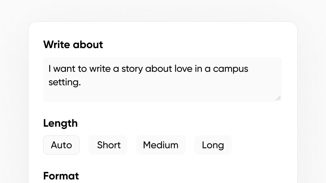326x183 pixels.
Task: Set the length to Medium
Action: click(160, 145)
